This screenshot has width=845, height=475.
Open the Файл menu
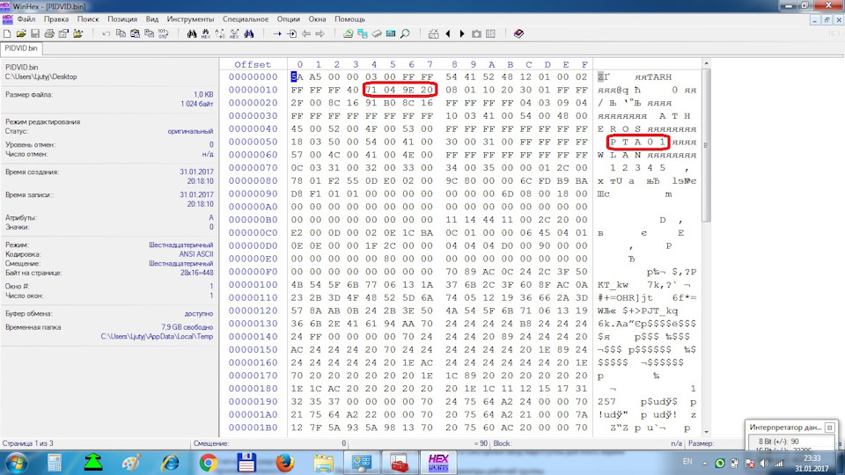tap(26, 18)
